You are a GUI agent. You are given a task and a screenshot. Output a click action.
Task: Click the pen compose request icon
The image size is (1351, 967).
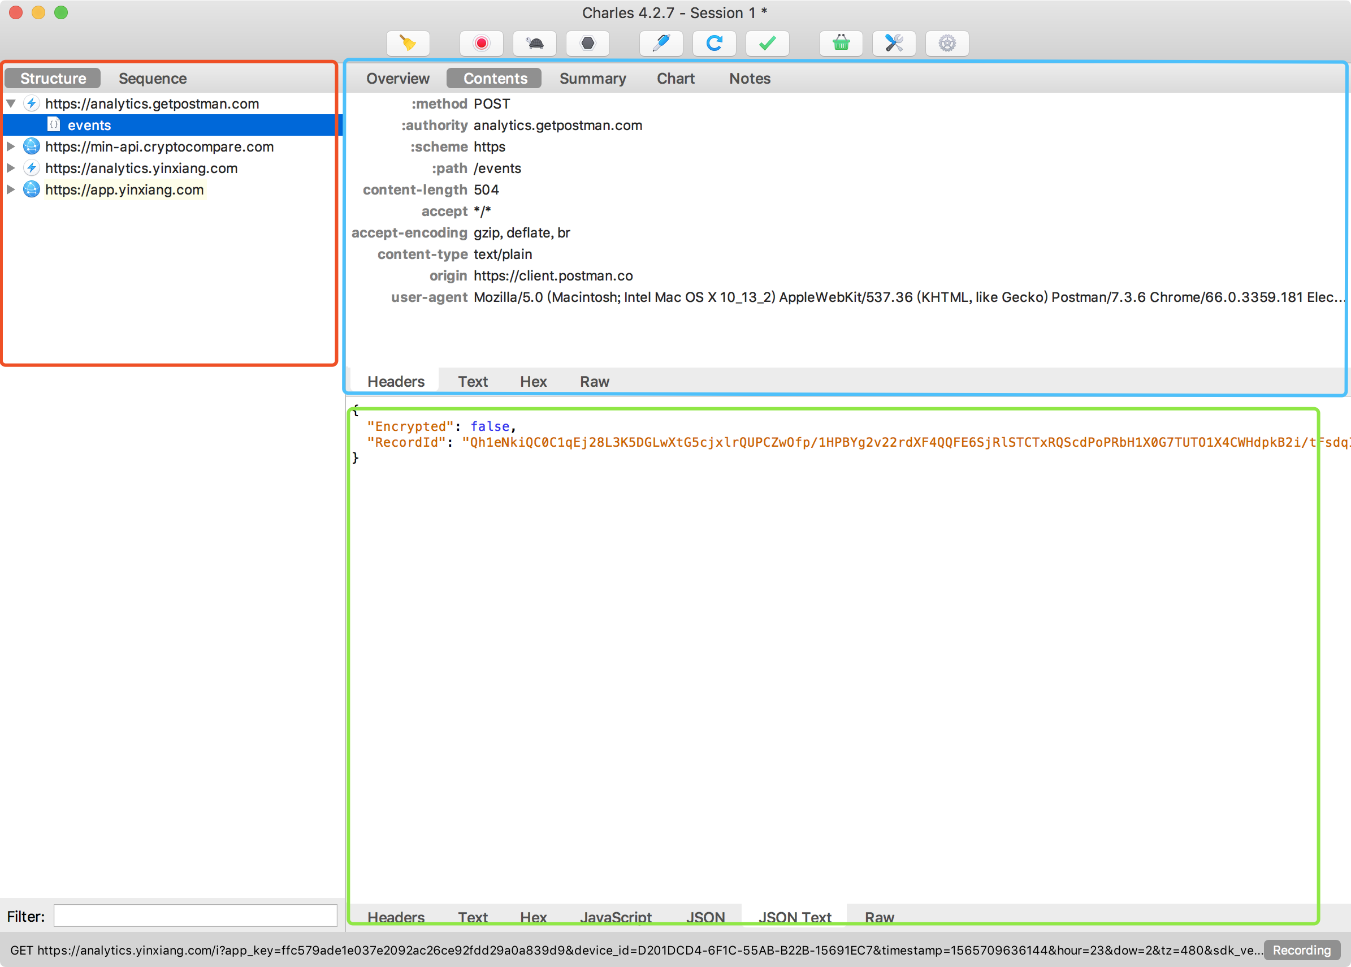(661, 44)
